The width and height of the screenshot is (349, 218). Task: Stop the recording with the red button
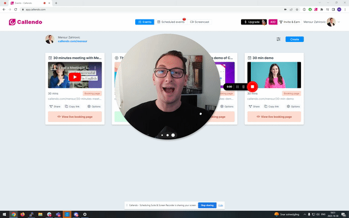pyautogui.click(x=252, y=87)
